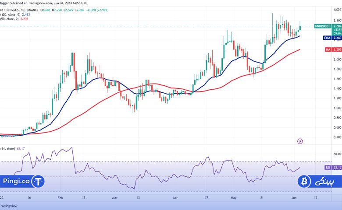Click the Feb label on time axis
The width and height of the screenshot is (342, 210).
point(60,198)
